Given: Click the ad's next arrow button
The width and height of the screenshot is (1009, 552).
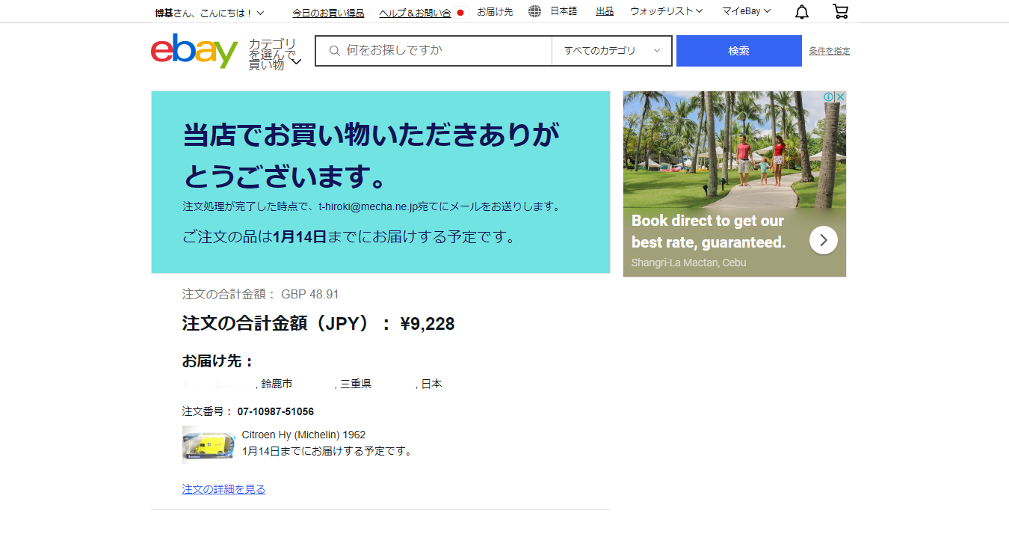Looking at the screenshot, I should (x=823, y=240).
